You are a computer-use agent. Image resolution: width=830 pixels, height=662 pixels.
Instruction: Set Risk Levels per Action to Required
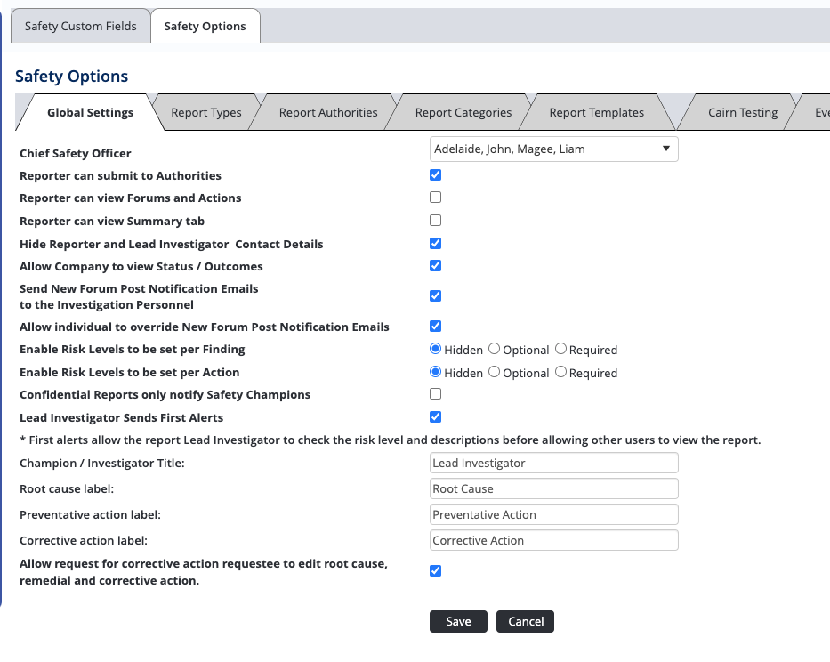click(561, 373)
